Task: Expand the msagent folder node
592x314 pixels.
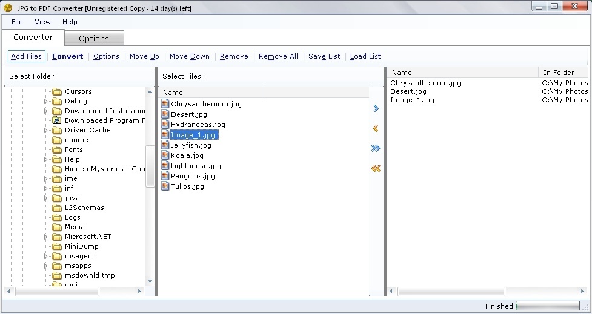Action: pyautogui.click(x=45, y=256)
